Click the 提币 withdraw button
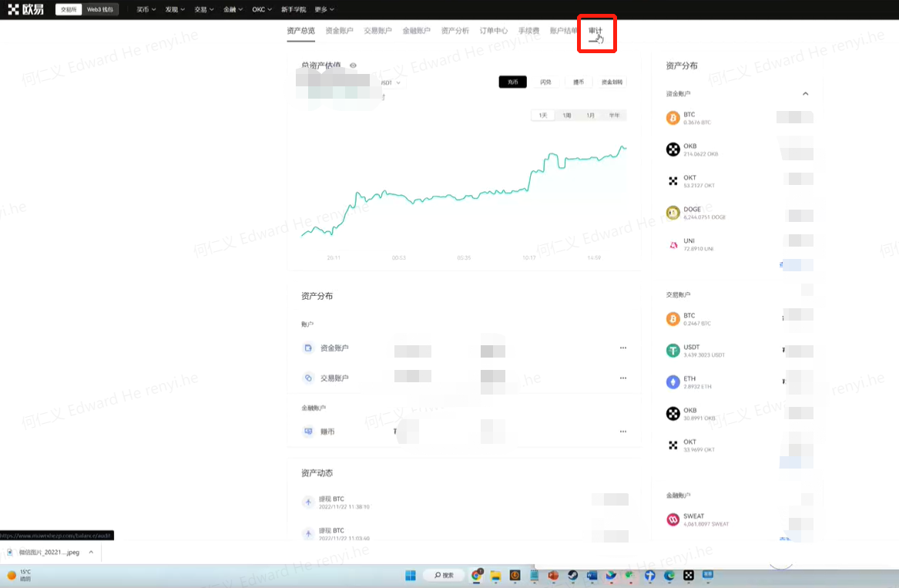The width and height of the screenshot is (899, 588). (579, 81)
